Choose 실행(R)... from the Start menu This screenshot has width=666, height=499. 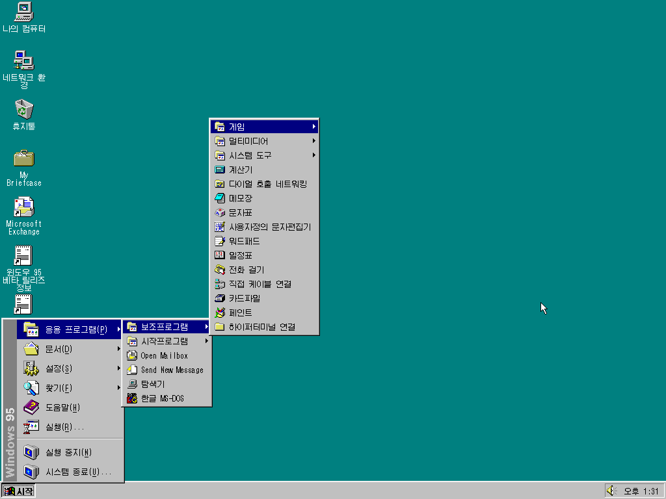click(70, 428)
